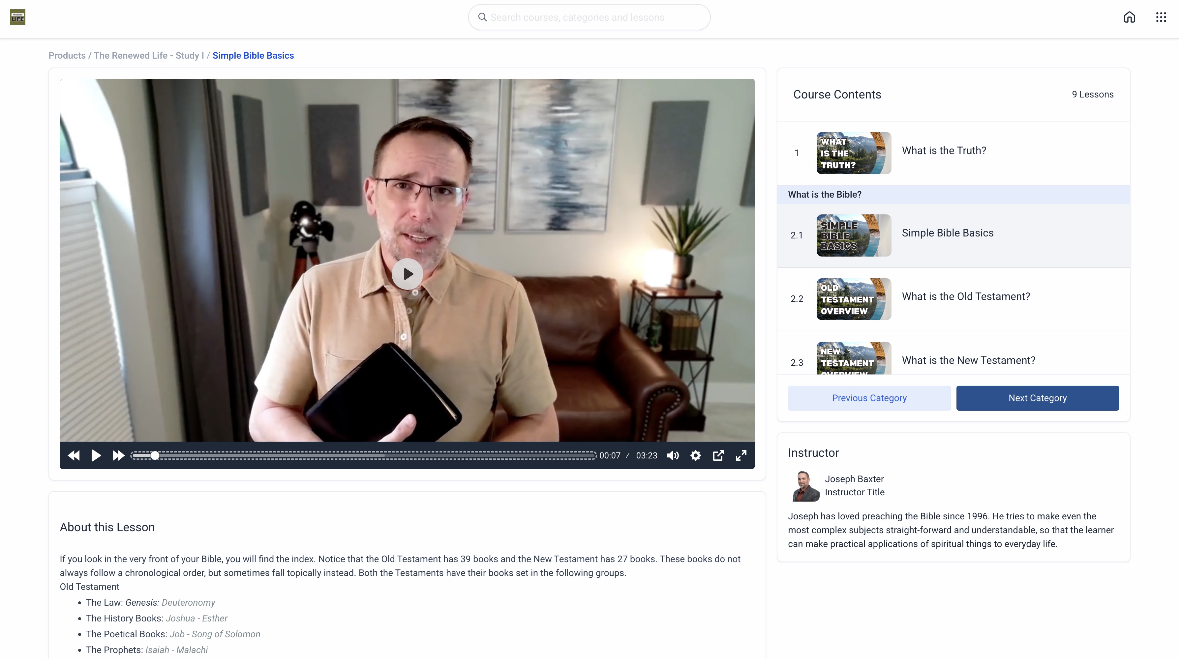Click the large center play overlay button
The width and height of the screenshot is (1179, 659).
point(407,274)
